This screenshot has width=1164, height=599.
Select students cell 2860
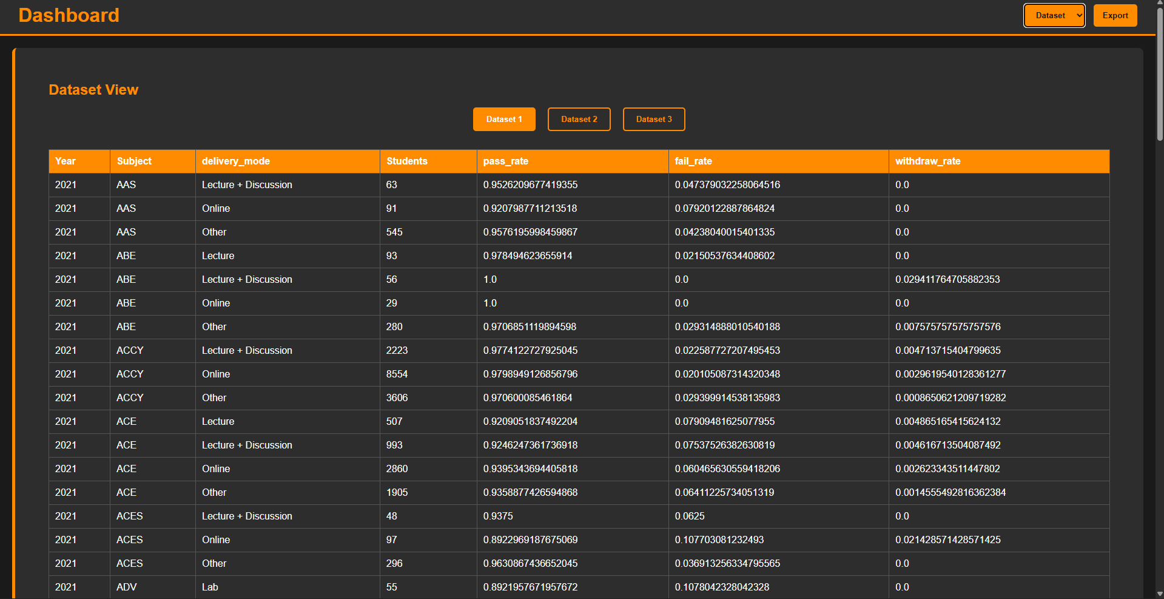point(428,469)
